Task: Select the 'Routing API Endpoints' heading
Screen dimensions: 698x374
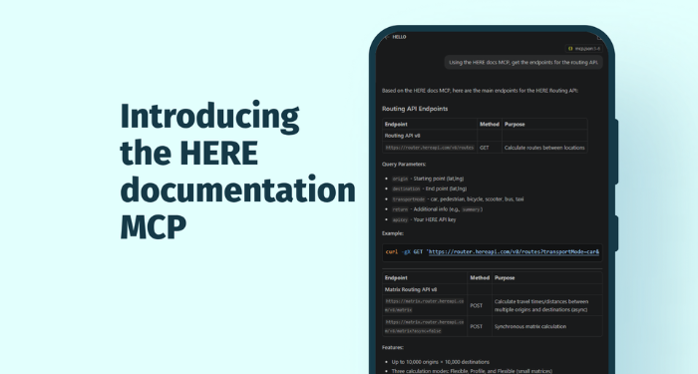Action: coord(415,109)
